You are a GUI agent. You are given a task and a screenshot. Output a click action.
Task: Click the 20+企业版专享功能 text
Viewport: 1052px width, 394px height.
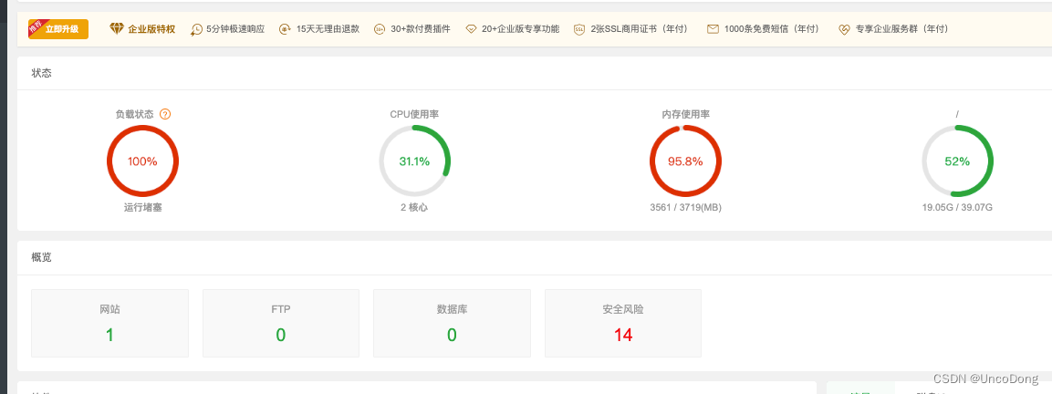521,29
